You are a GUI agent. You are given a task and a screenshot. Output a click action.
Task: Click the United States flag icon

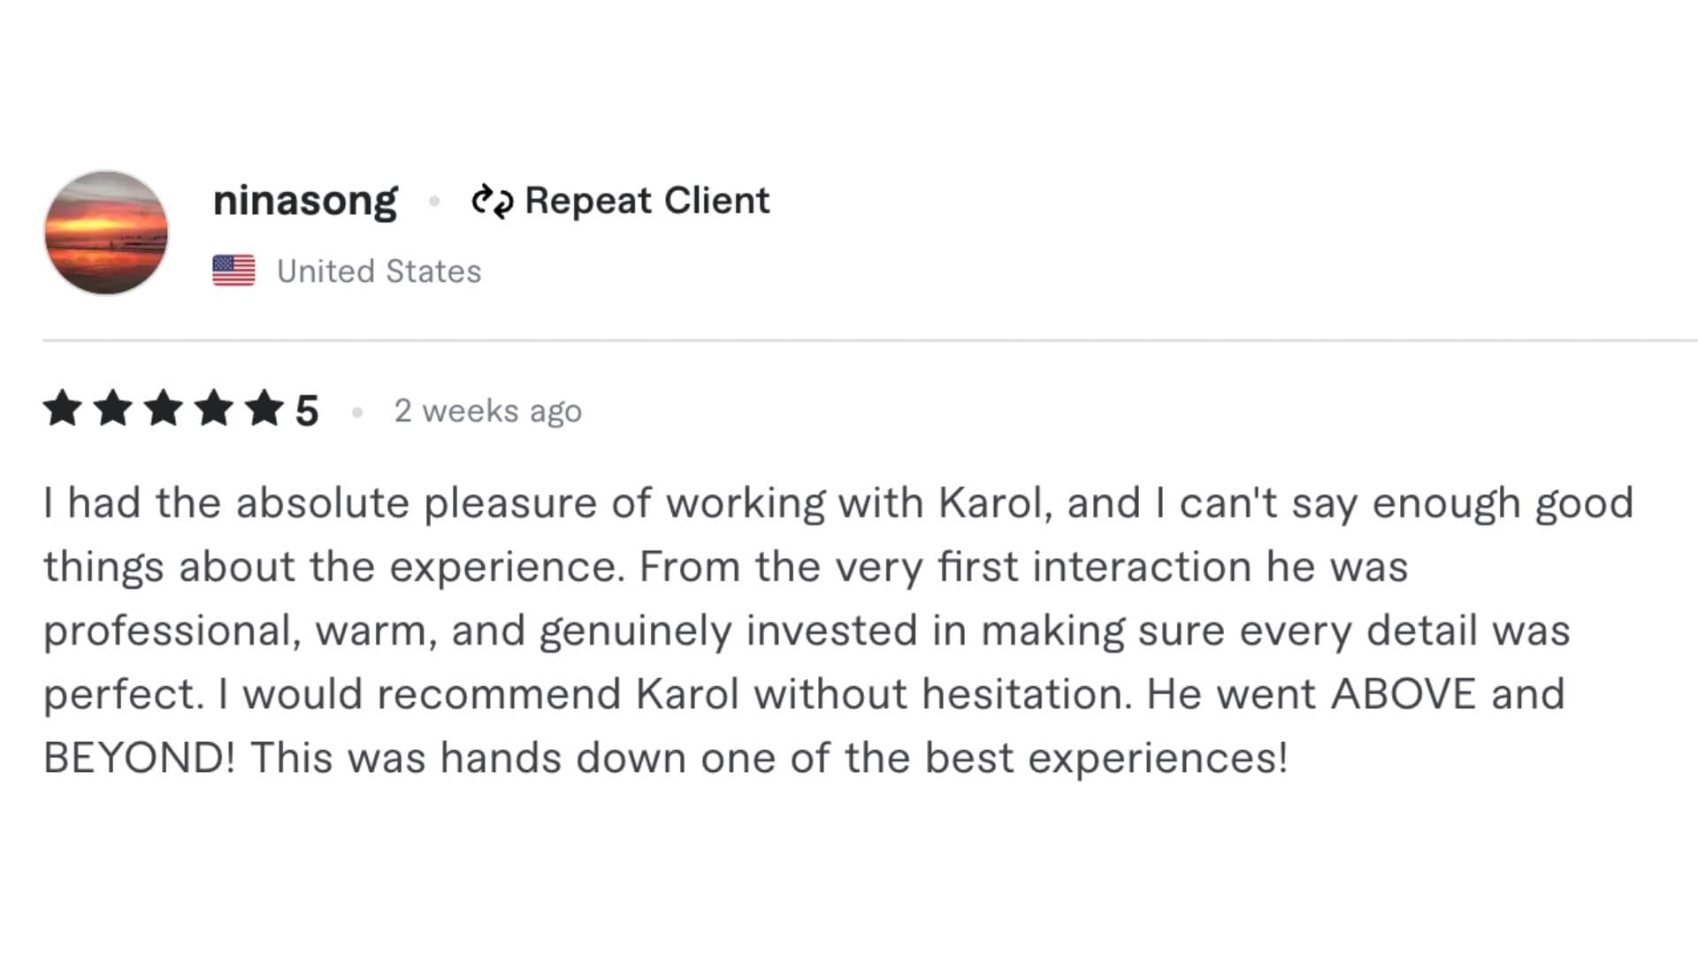[x=233, y=271]
